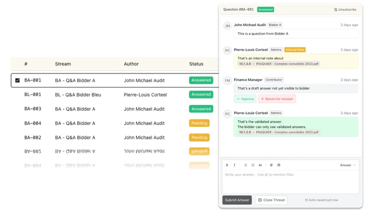Click the Contributor tag next to Finance Manager
373x210 pixels.
tap(274, 80)
